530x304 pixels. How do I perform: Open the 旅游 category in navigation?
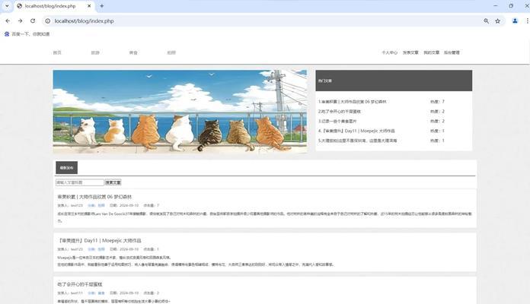(x=95, y=52)
